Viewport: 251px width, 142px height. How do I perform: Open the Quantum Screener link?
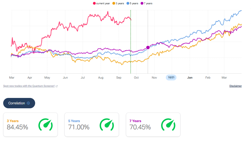[x=29, y=86]
